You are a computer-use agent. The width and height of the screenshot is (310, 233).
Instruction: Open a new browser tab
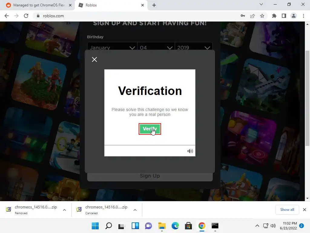[x=154, y=5]
